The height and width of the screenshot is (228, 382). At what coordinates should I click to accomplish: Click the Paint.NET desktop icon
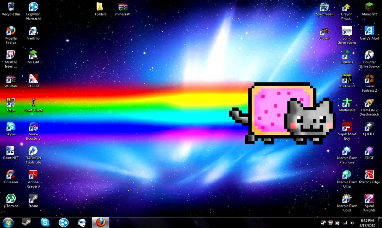point(11,151)
